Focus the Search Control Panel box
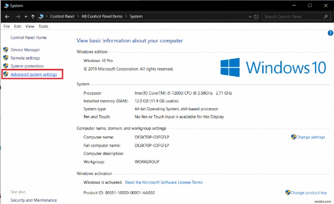This screenshot has height=204, width=334. click(295, 16)
